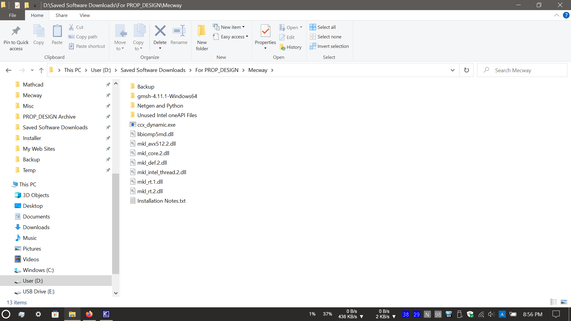This screenshot has width=571, height=321.
Task: Switch to Details view icon
Action: tap(553, 302)
